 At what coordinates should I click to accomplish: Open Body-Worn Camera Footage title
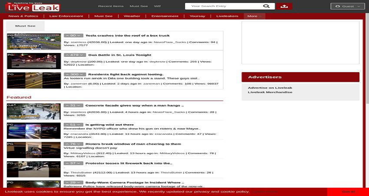tap(135, 183)
